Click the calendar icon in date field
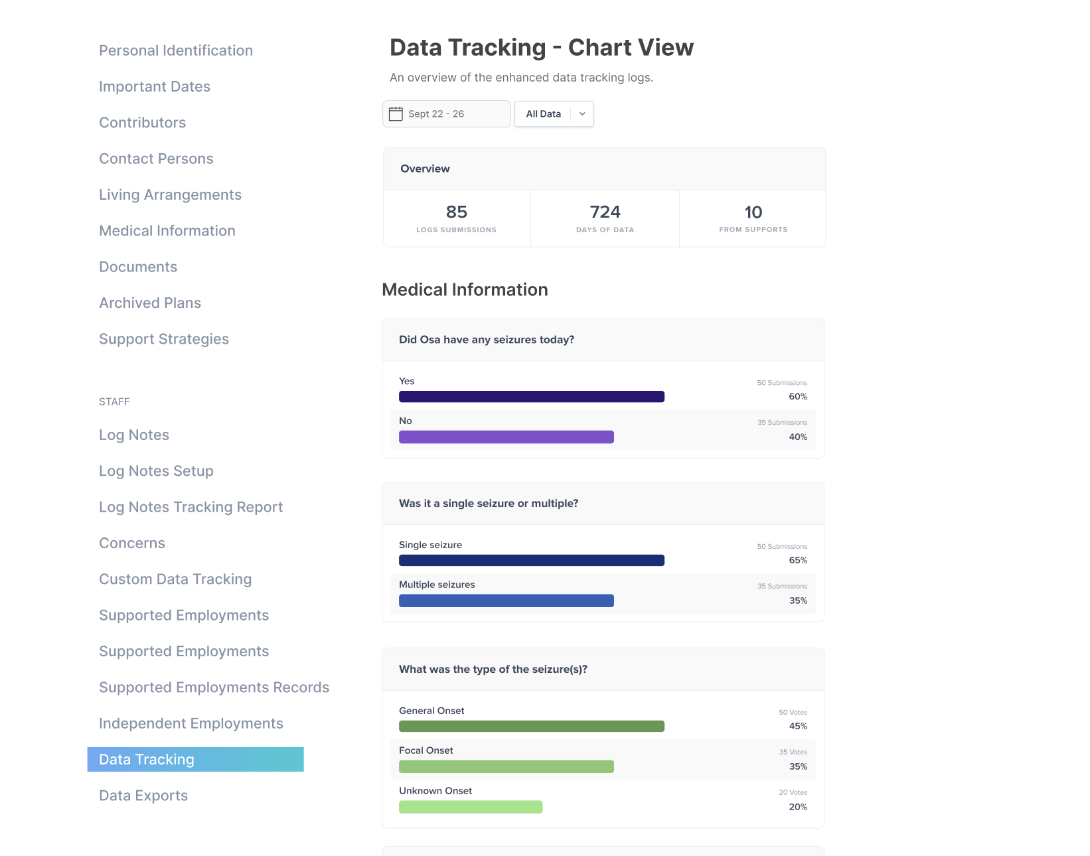Screen dimensions: 1090x856 coord(396,113)
